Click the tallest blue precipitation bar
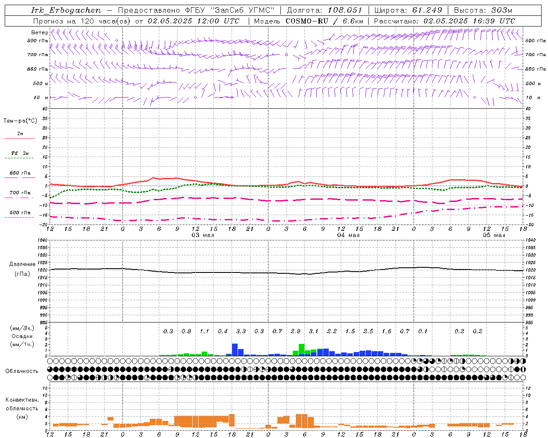Image resolution: width=548 pixels, height=438 pixels. click(x=235, y=350)
